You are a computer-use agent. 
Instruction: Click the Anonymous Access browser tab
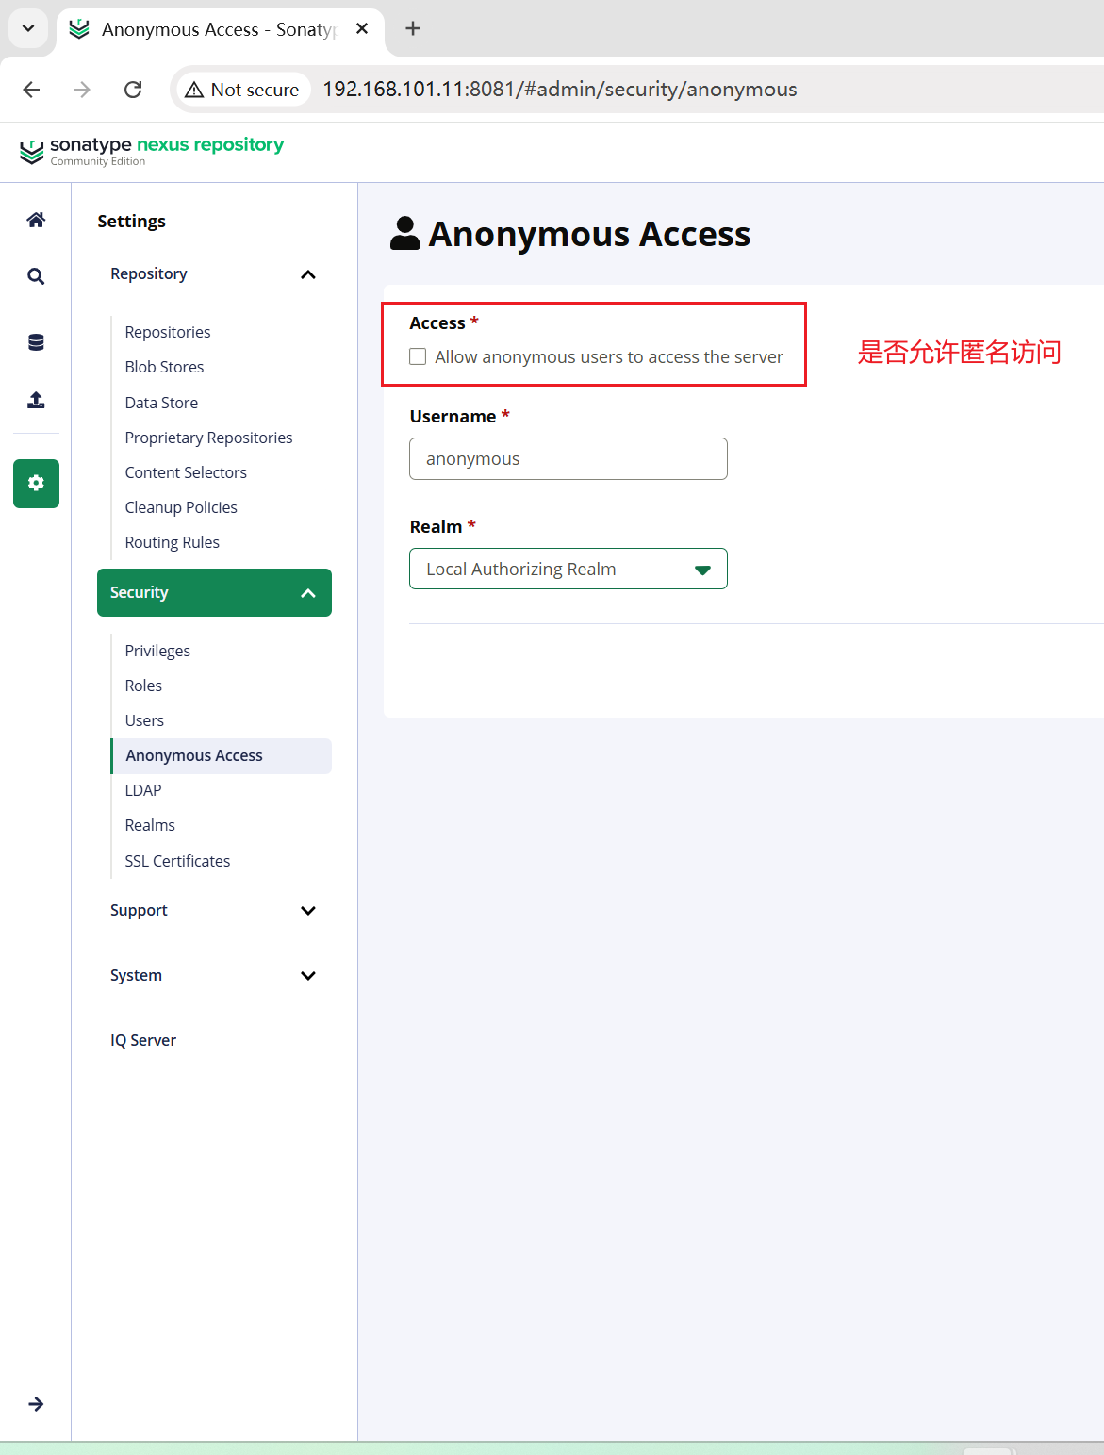click(x=219, y=29)
